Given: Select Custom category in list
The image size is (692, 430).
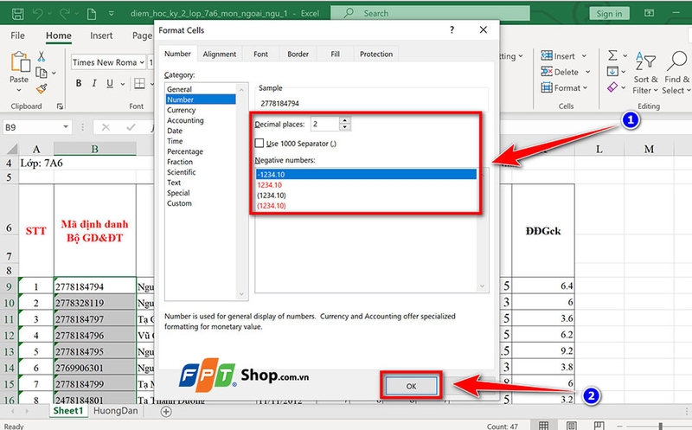Looking at the screenshot, I should 201,203.
